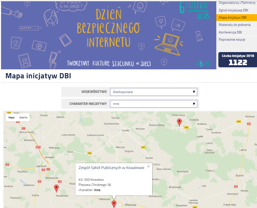Open Materiały do pobrania section
The width and height of the screenshot is (257, 208).
[x=234, y=25]
